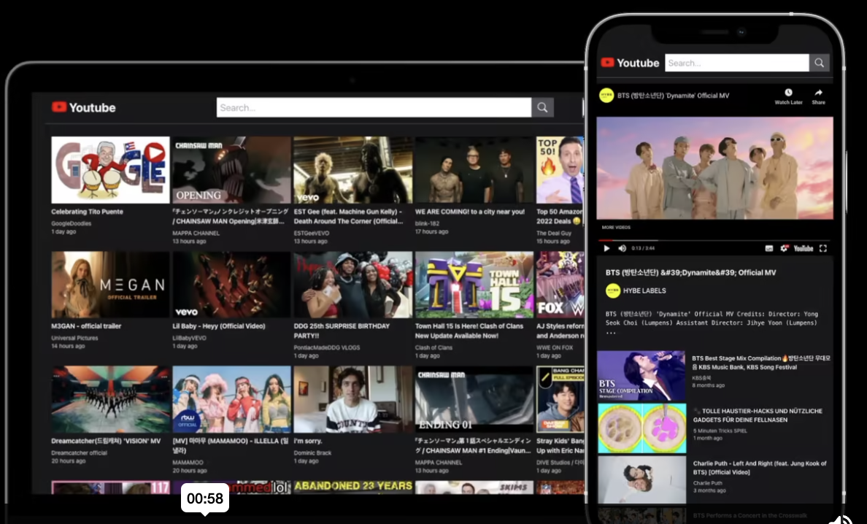This screenshot has height=524, width=867.
Task: Click BTS Dynamite title below the player
Action: pyautogui.click(x=690, y=272)
